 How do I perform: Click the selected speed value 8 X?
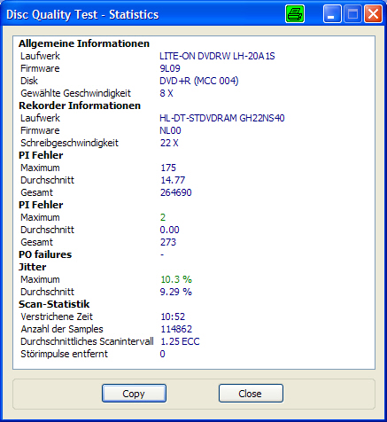pos(166,93)
